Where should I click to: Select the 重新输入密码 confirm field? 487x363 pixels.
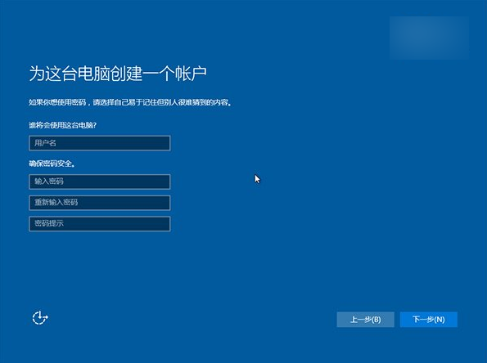pyautogui.click(x=100, y=203)
